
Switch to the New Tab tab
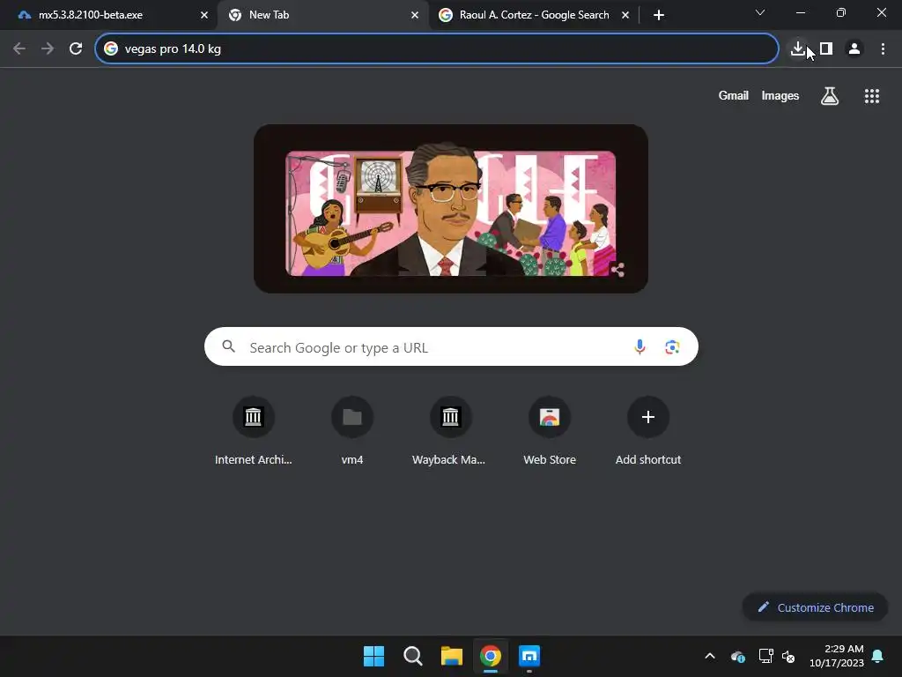[322, 15]
